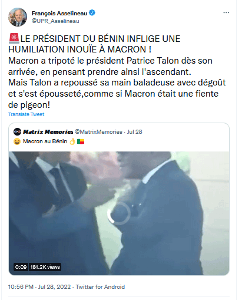The height and width of the screenshot is (300, 242).
Task: Click the red siren emoji in tweet
Action: pyautogui.click(x=14, y=38)
